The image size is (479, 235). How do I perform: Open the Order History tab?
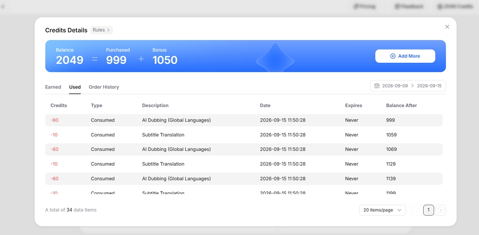104,87
